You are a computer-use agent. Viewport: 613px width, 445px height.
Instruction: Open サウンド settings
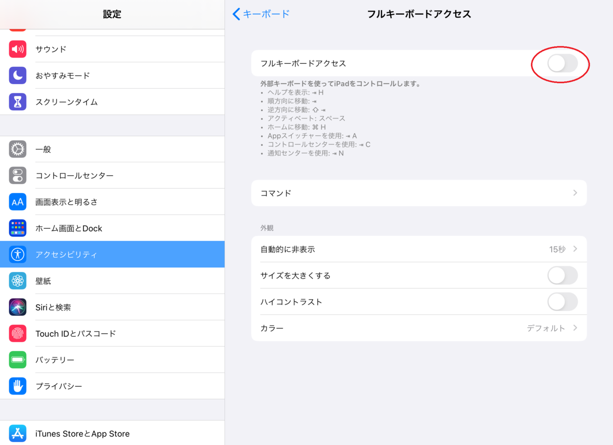click(112, 49)
